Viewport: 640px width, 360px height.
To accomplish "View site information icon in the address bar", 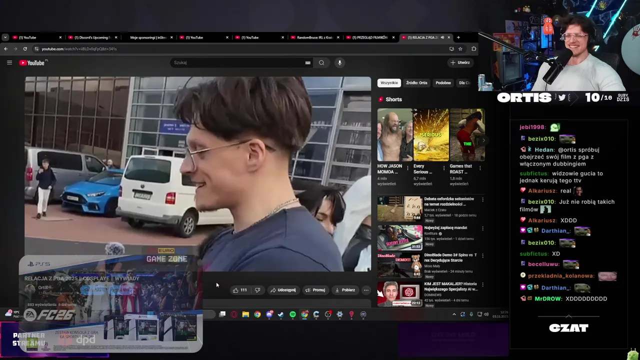I will point(36,48).
